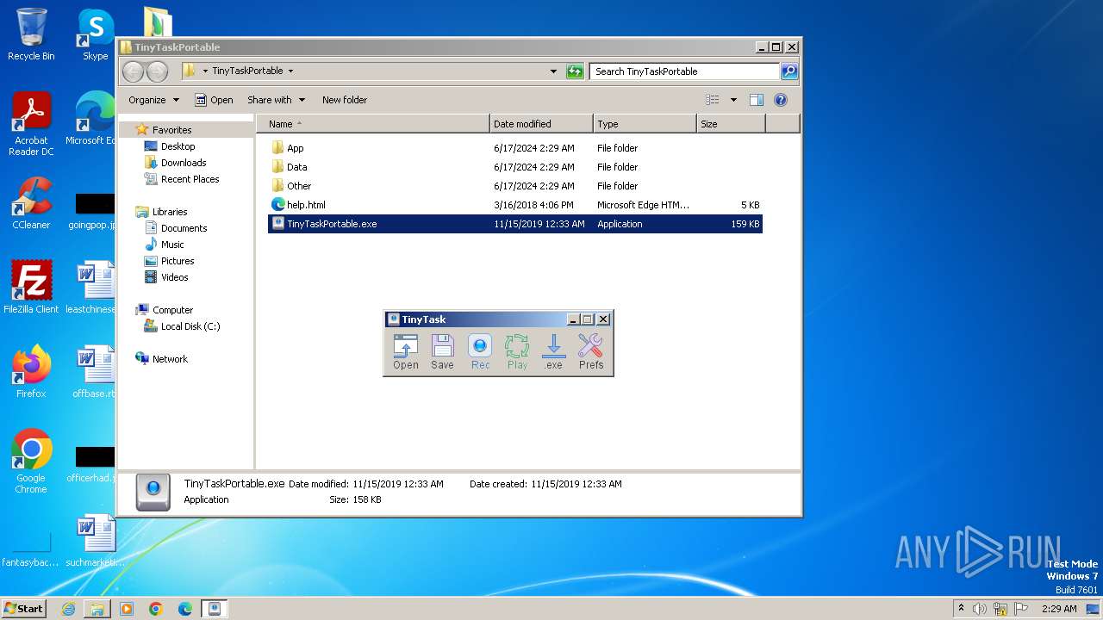
Task: Open Firefox desktop shortcut
Action: click(x=31, y=372)
